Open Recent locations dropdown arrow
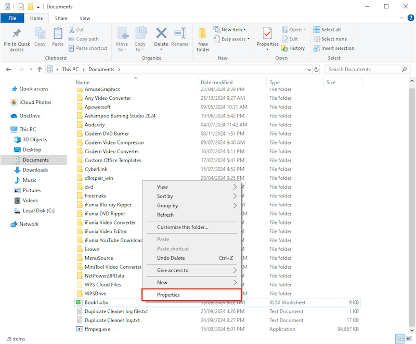 coord(31,70)
